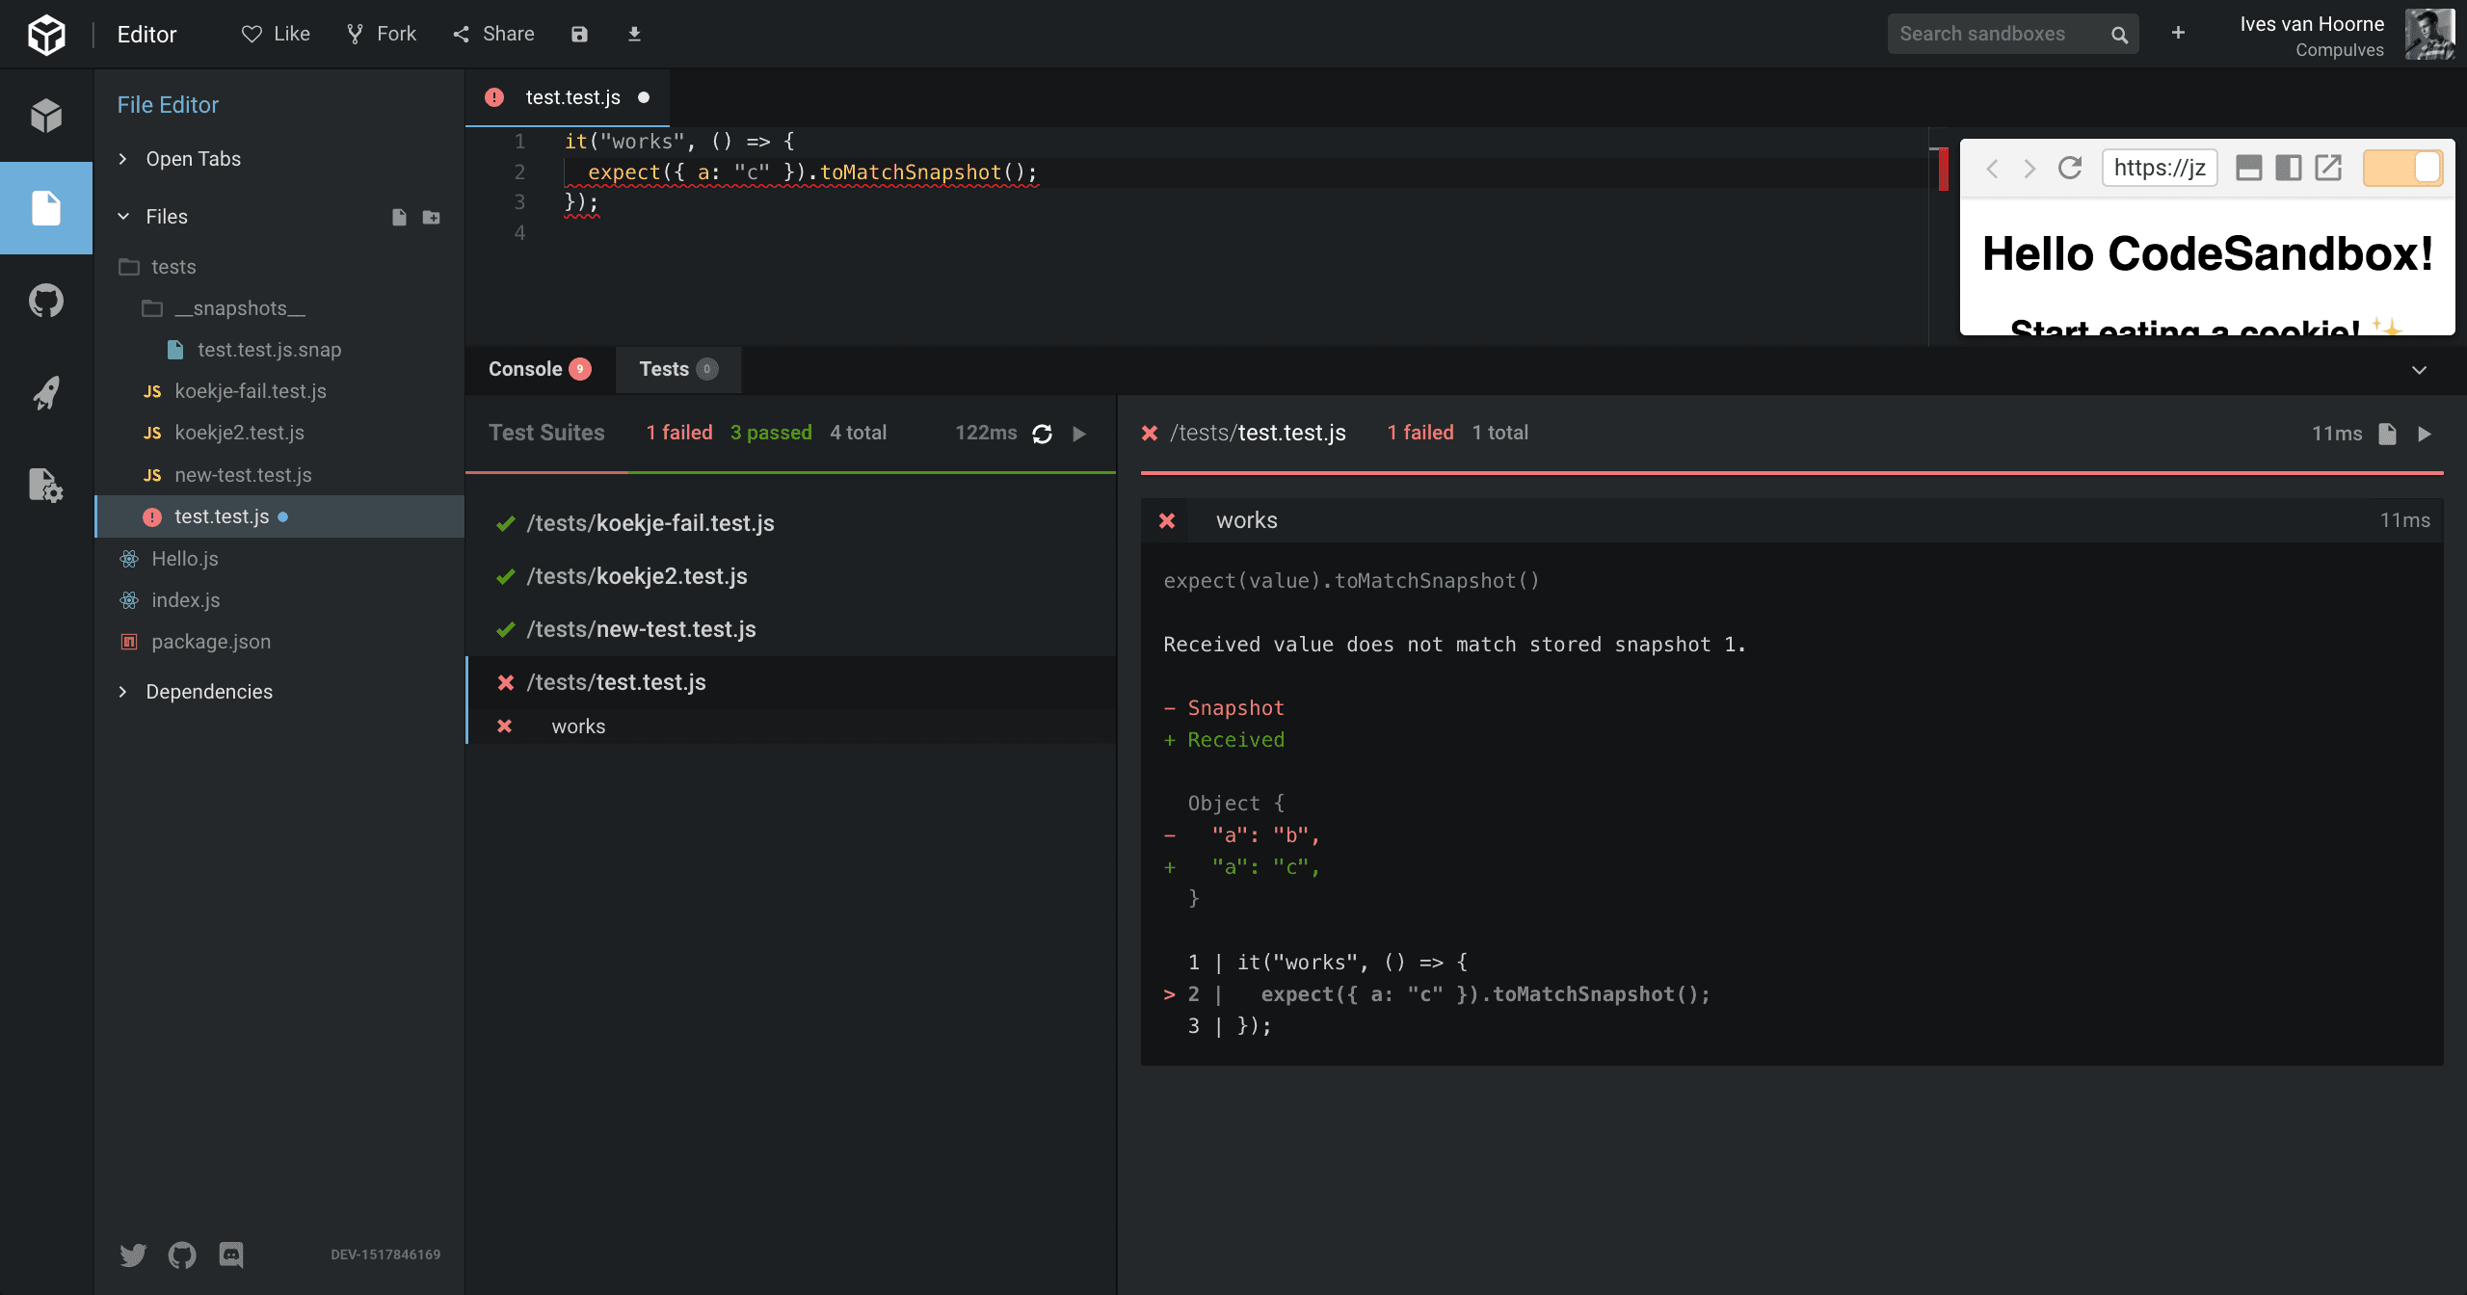Toggle the preview panel on/off switch

click(2399, 168)
